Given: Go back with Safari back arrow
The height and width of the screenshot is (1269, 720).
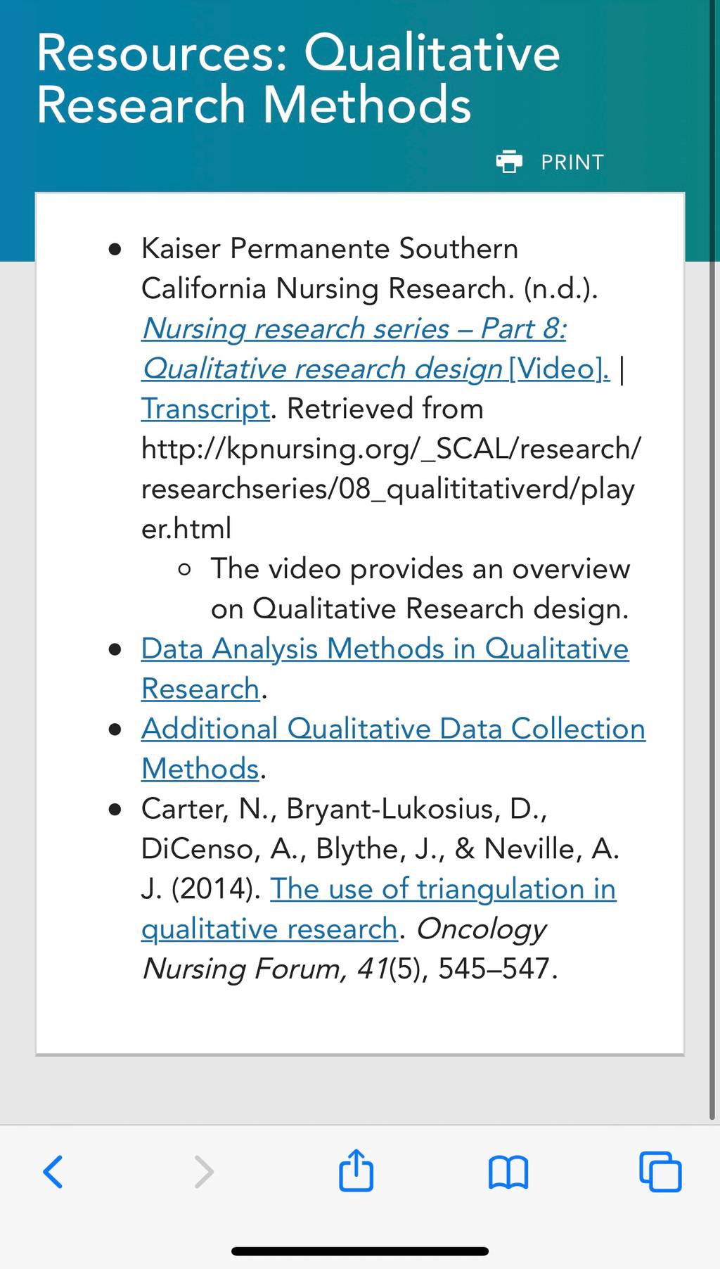Looking at the screenshot, I should pos(53,1172).
